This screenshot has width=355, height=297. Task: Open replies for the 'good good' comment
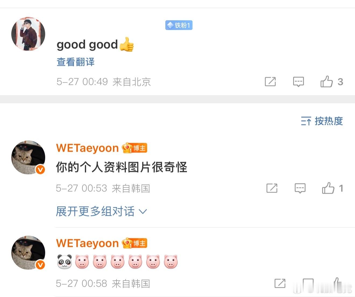pos(298,82)
